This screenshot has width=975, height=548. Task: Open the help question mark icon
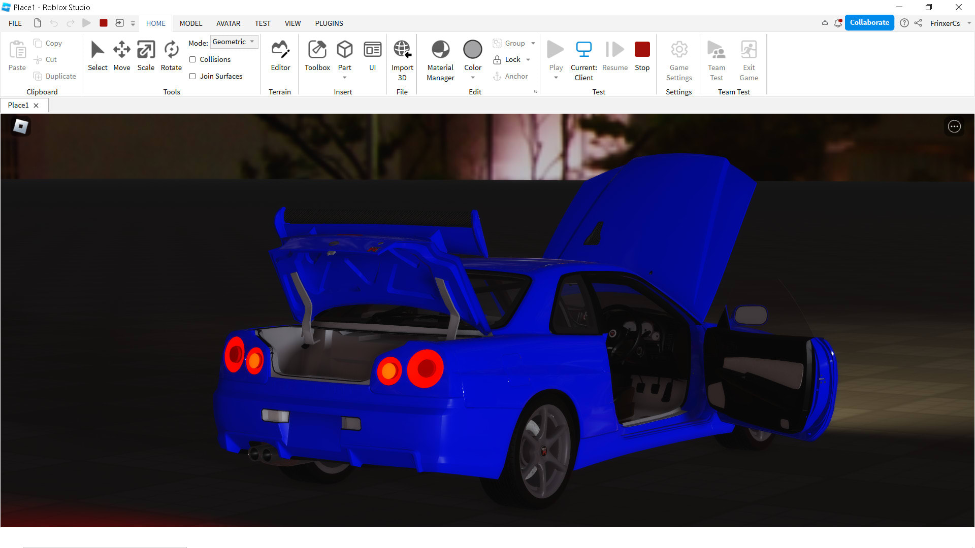(904, 23)
